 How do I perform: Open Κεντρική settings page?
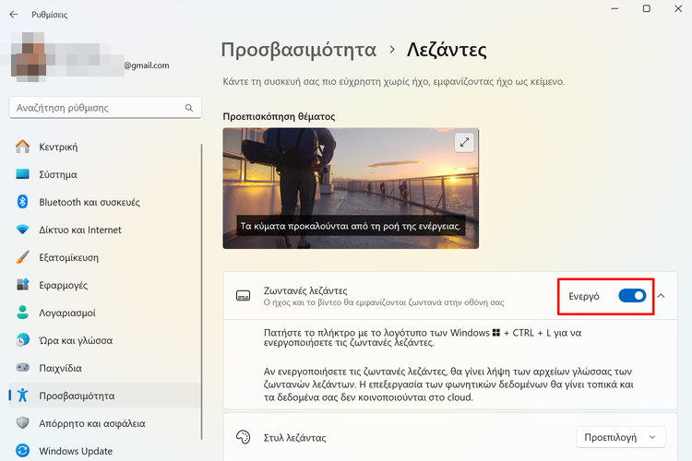coord(105,147)
